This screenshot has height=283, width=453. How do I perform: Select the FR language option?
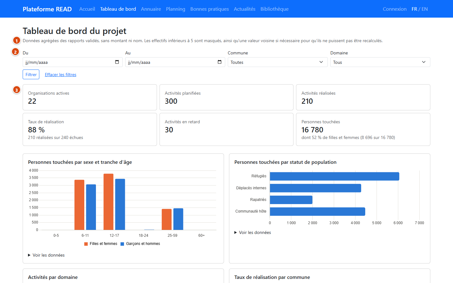(414, 9)
